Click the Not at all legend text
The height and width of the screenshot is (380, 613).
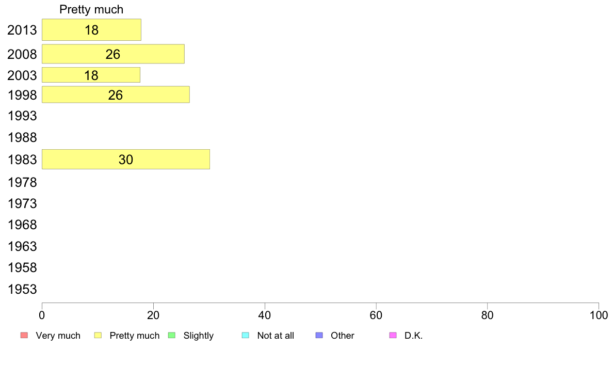point(276,336)
